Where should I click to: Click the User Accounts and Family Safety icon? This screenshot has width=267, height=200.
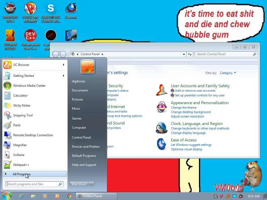[x=161, y=90]
